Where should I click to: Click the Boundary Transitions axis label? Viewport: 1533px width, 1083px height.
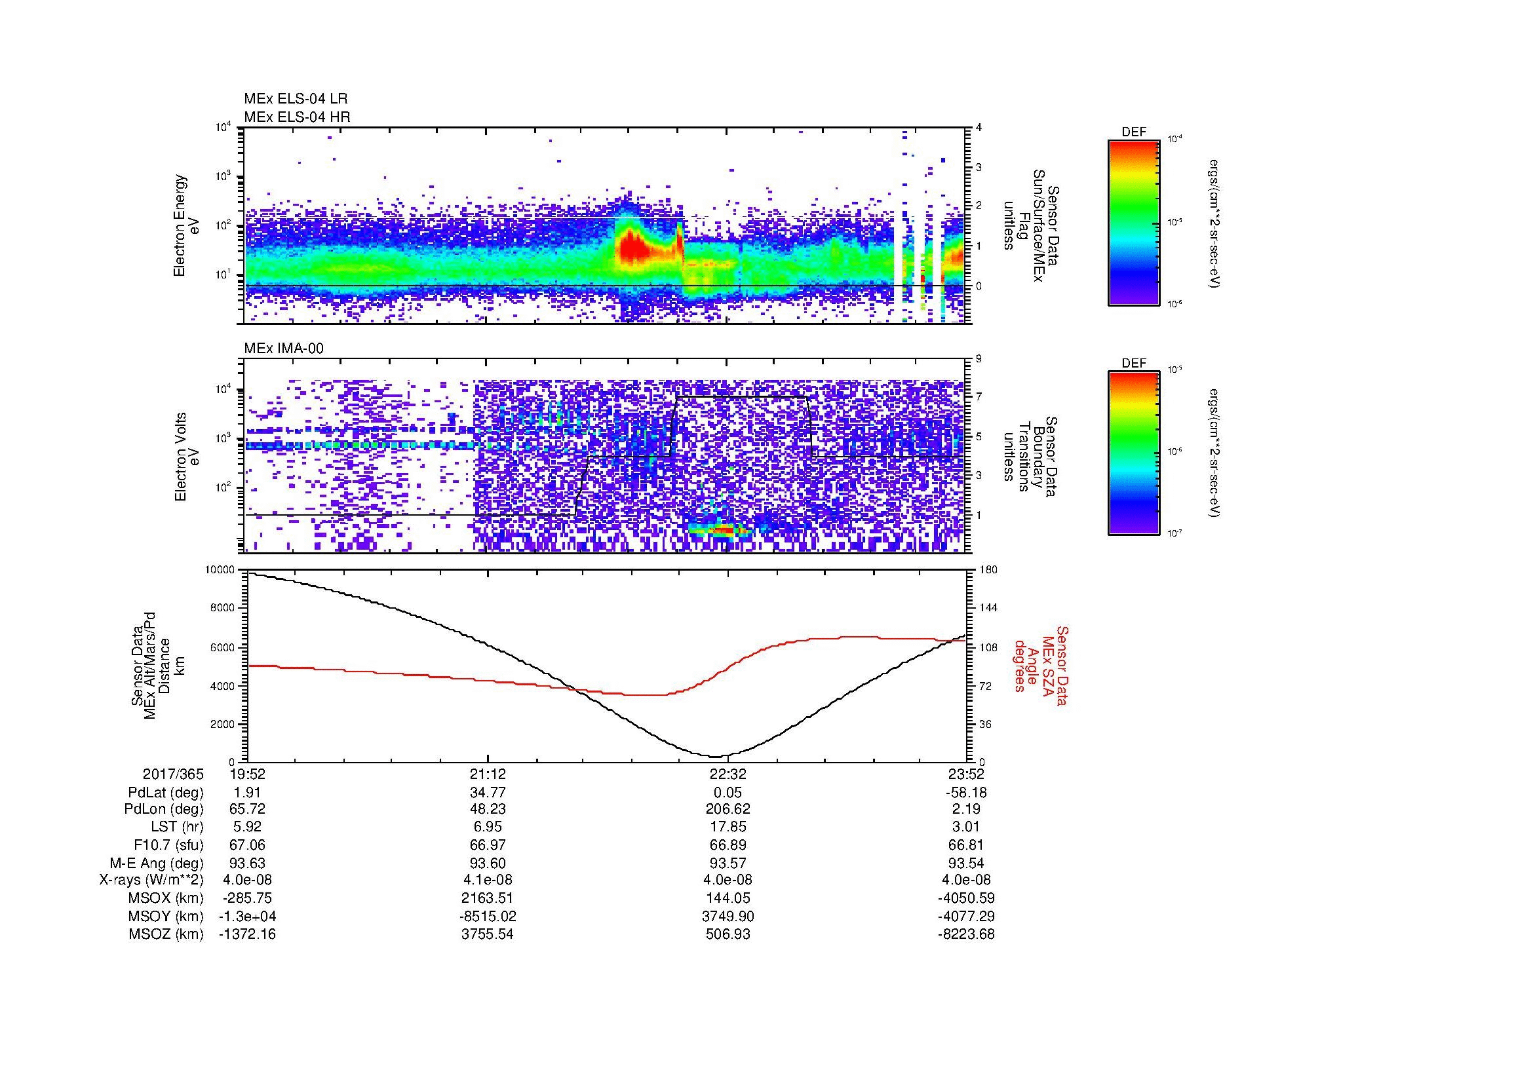tap(1030, 457)
